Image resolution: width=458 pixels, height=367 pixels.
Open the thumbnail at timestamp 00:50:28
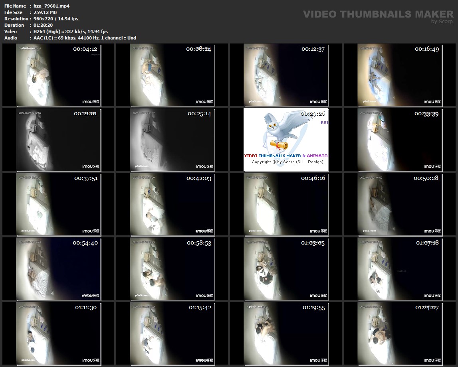400,204
